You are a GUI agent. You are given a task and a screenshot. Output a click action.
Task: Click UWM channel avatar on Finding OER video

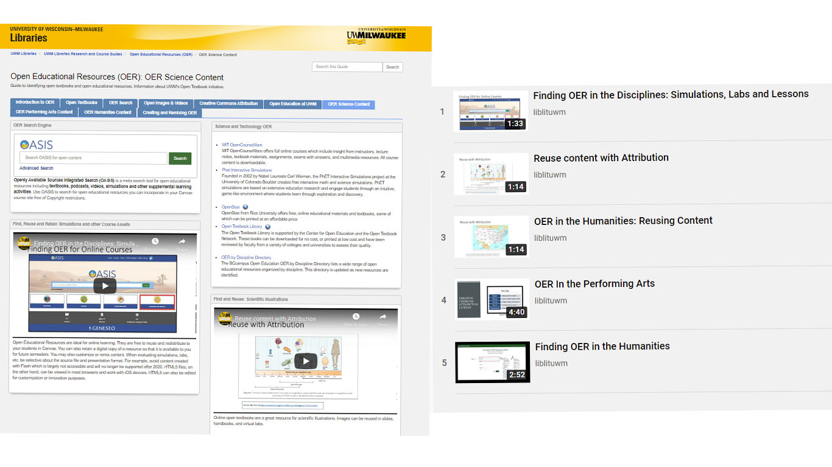[x=25, y=242]
